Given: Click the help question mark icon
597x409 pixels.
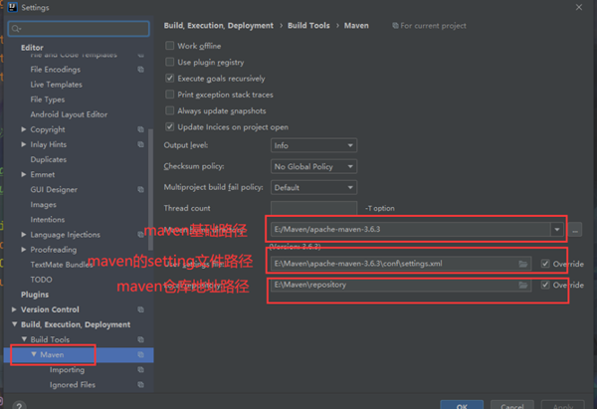Looking at the screenshot, I should [x=19, y=405].
